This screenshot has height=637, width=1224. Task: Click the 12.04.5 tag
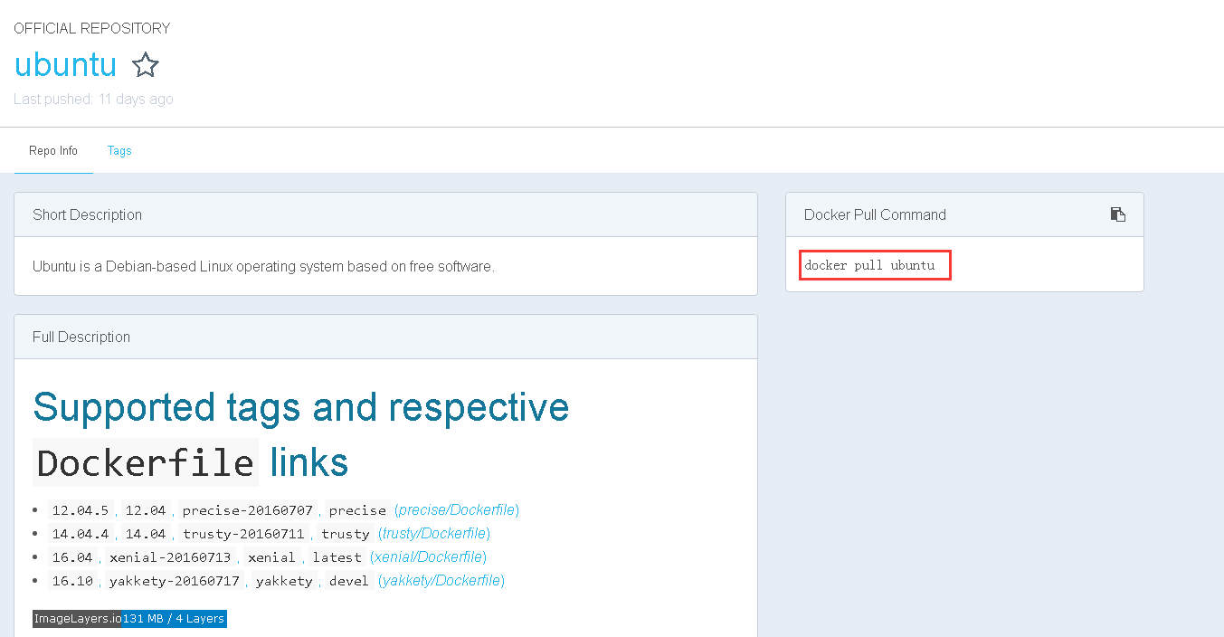coord(81,510)
